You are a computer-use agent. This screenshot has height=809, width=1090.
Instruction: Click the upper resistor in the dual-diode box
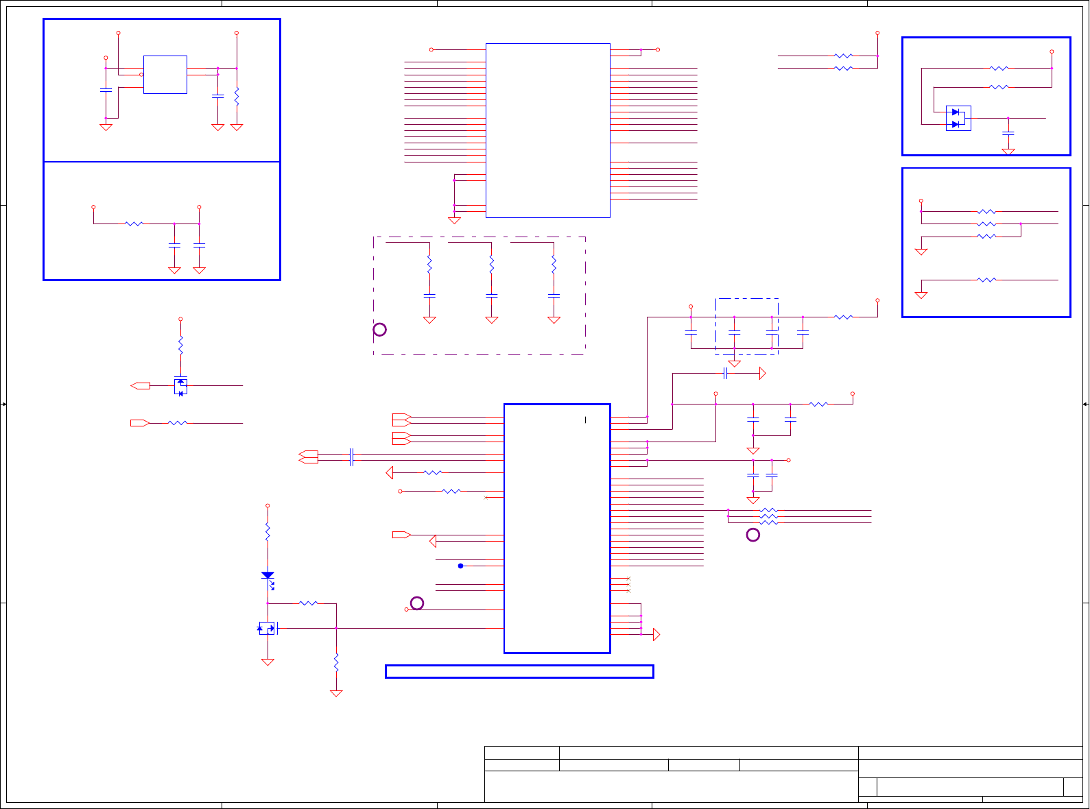click(x=1000, y=68)
